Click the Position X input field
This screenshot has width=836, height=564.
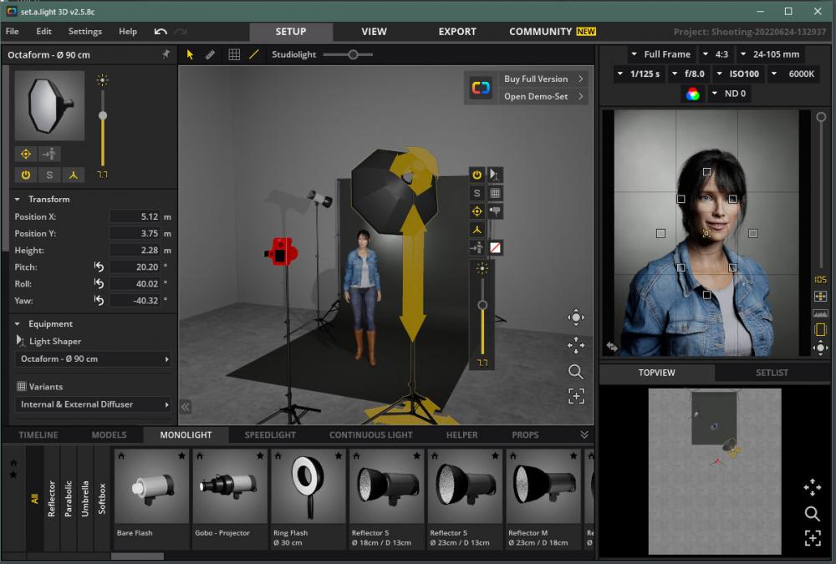pyautogui.click(x=135, y=216)
